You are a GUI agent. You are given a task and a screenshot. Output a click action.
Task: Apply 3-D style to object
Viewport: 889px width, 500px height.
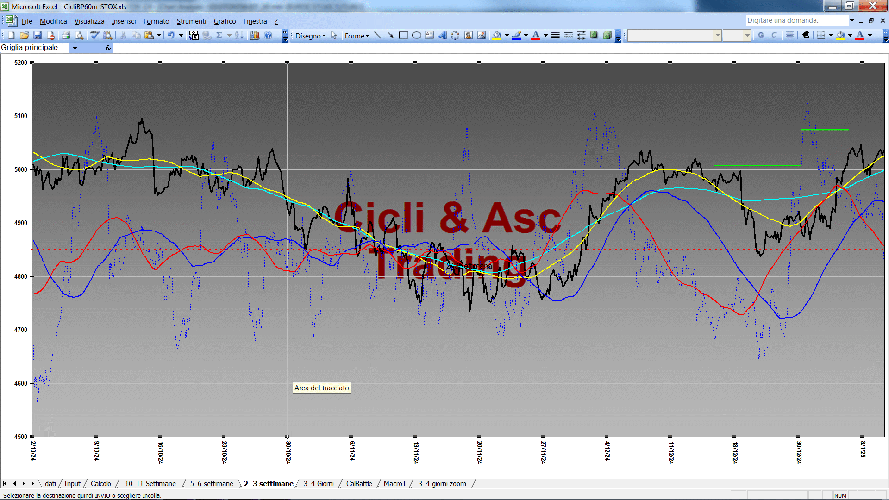607,35
